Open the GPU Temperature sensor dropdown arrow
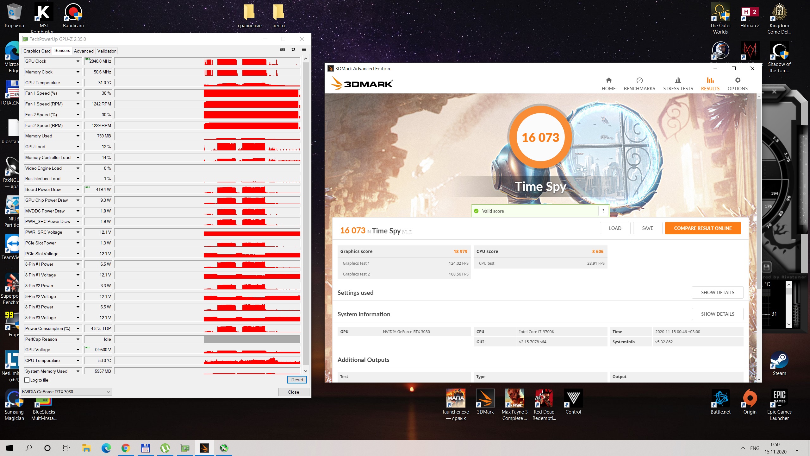This screenshot has width=810, height=456. (x=78, y=83)
